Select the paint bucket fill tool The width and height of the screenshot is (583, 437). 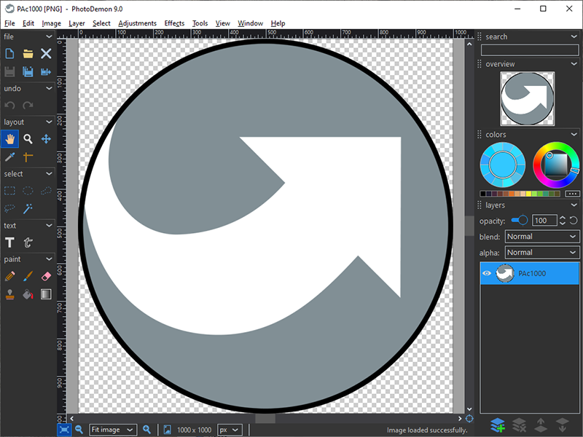pyautogui.click(x=28, y=294)
